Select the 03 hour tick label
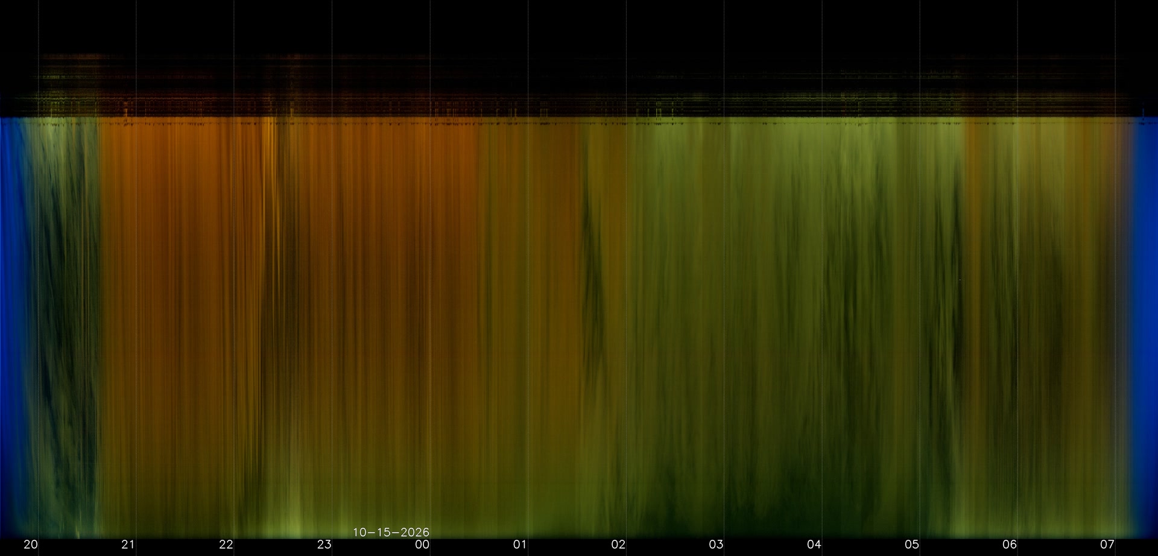 pos(716,545)
